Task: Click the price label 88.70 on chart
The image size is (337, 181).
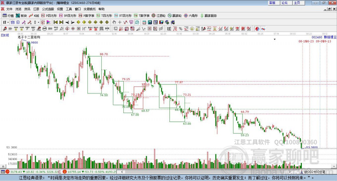Action: [104, 54]
